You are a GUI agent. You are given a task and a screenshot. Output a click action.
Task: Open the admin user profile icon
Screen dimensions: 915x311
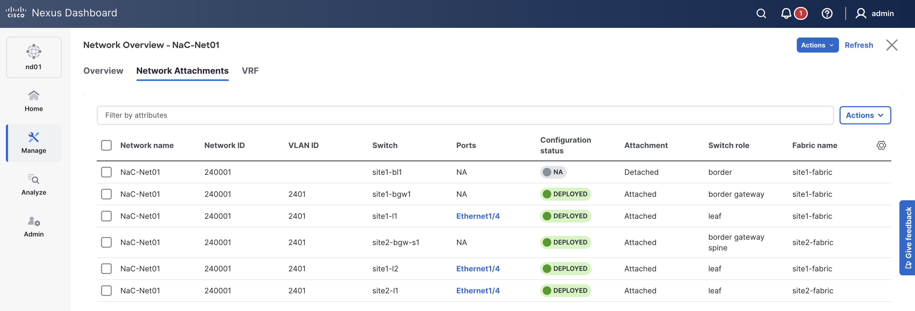[x=860, y=13]
